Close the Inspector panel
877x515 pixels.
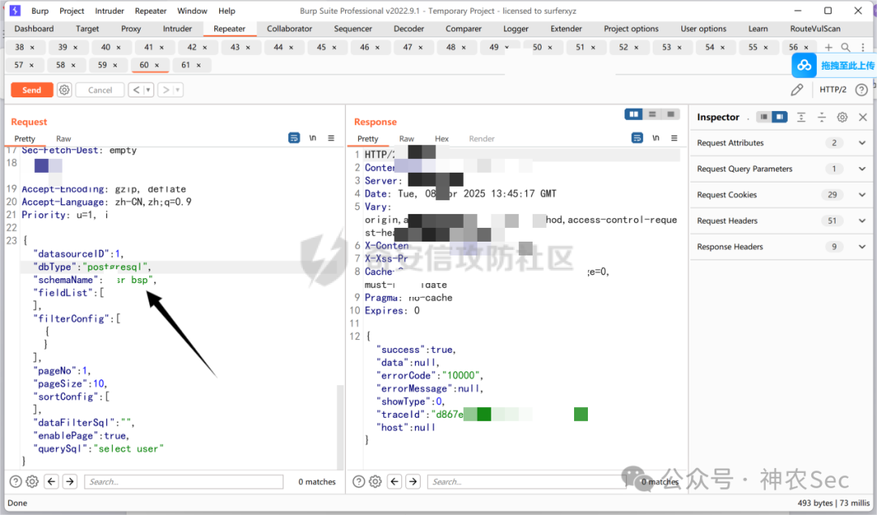coord(862,117)
